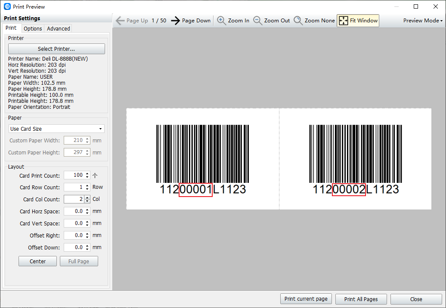This screenshot has width=446, height=308.
Task: Click the Paper Name: USER text
Action: pos(31,77)
